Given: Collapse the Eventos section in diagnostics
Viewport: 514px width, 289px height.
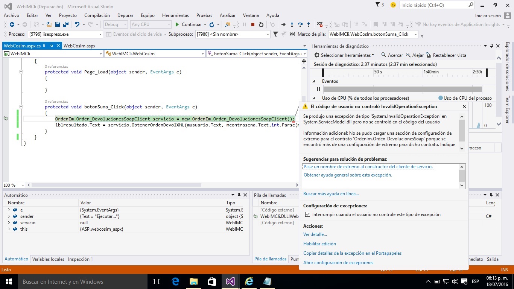Looking at the screenshot, I should click(314, 81).
